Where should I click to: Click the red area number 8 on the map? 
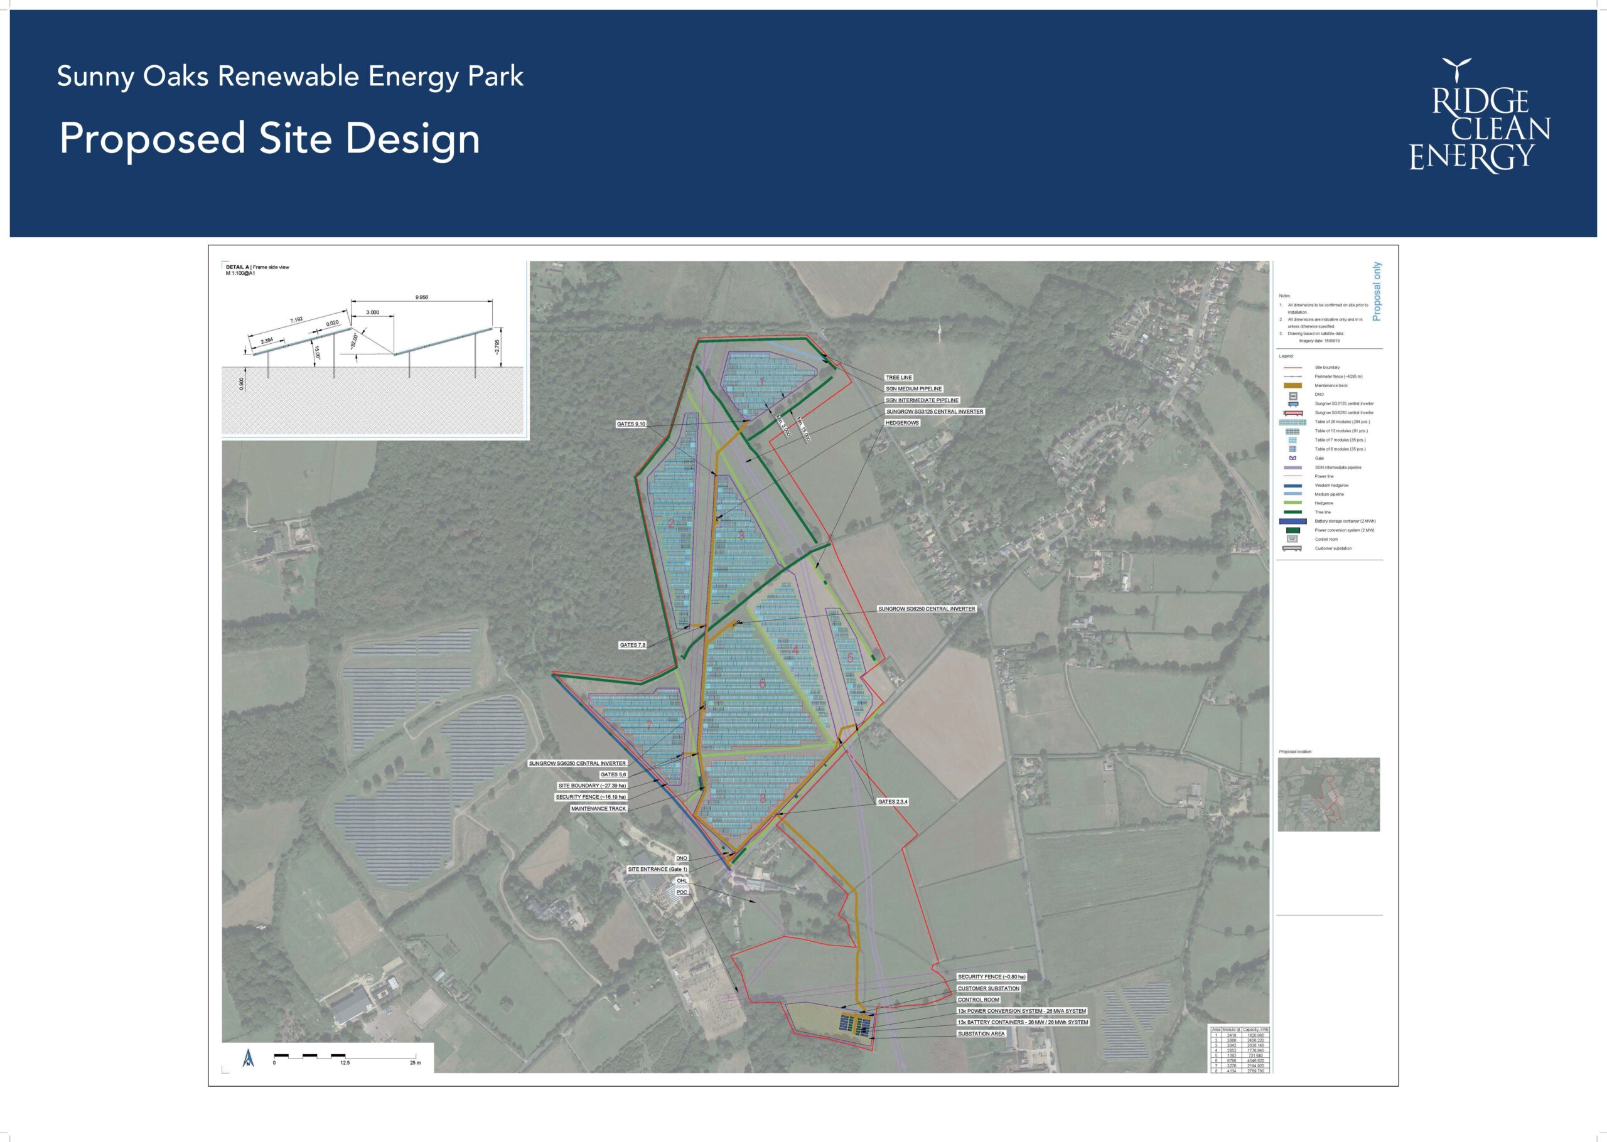(x=762, y=798)
